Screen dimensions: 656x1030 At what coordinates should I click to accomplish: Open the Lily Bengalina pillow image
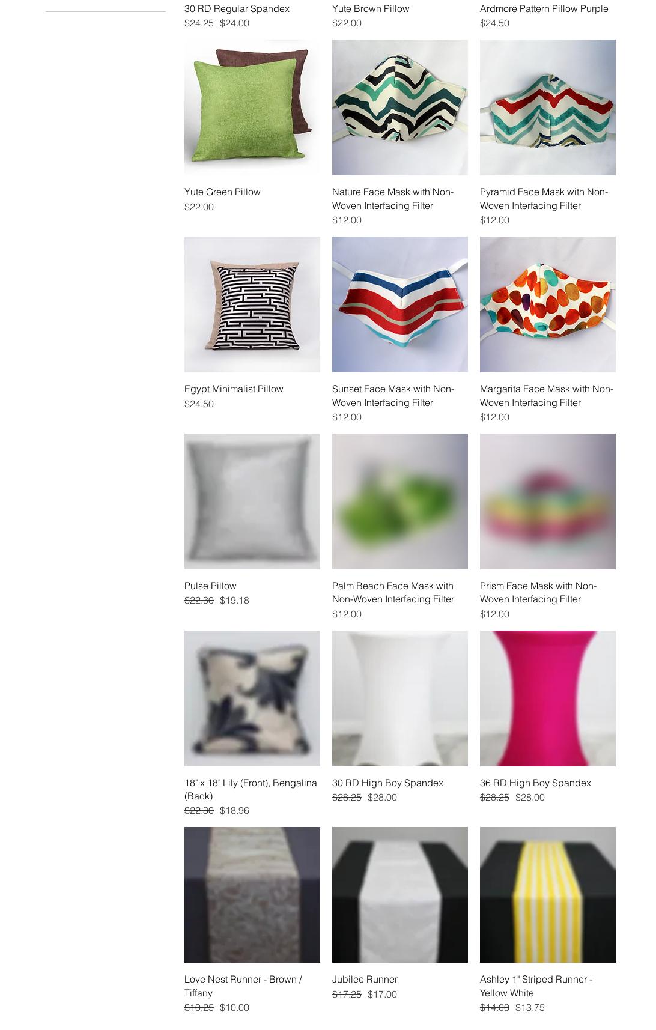click(252, 698)
